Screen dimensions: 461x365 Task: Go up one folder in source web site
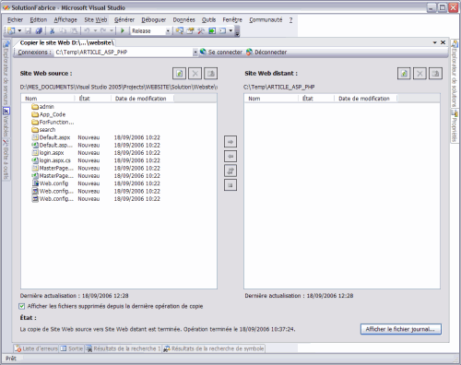(x=211, y=74)
